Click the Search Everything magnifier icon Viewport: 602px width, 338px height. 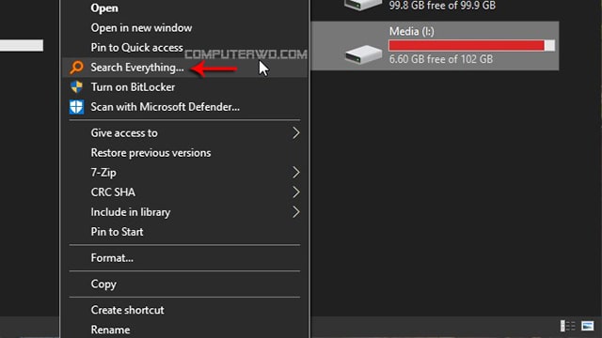click(x=76, y=68)
